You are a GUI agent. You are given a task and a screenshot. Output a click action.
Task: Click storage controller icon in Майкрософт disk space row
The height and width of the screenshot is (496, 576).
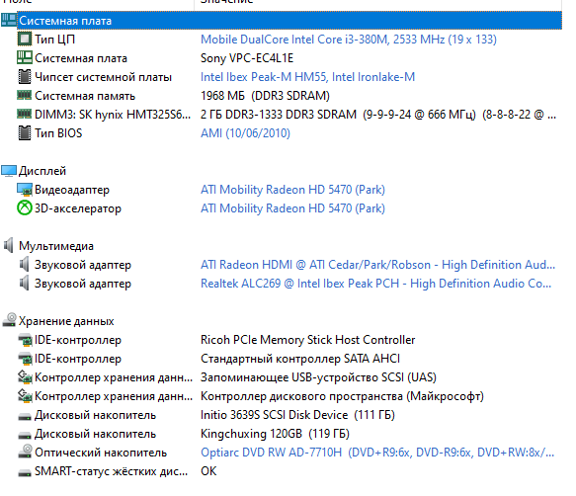coord(25,395)
